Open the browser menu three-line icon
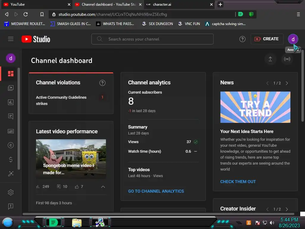 click(x=298, y=14)
